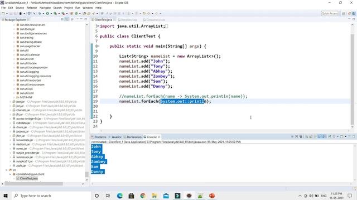
Task: Open File Explorer from taskbar
Action: click(154, 196)
